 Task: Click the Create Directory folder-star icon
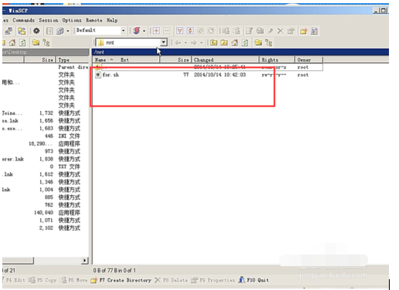coord(303,31)
